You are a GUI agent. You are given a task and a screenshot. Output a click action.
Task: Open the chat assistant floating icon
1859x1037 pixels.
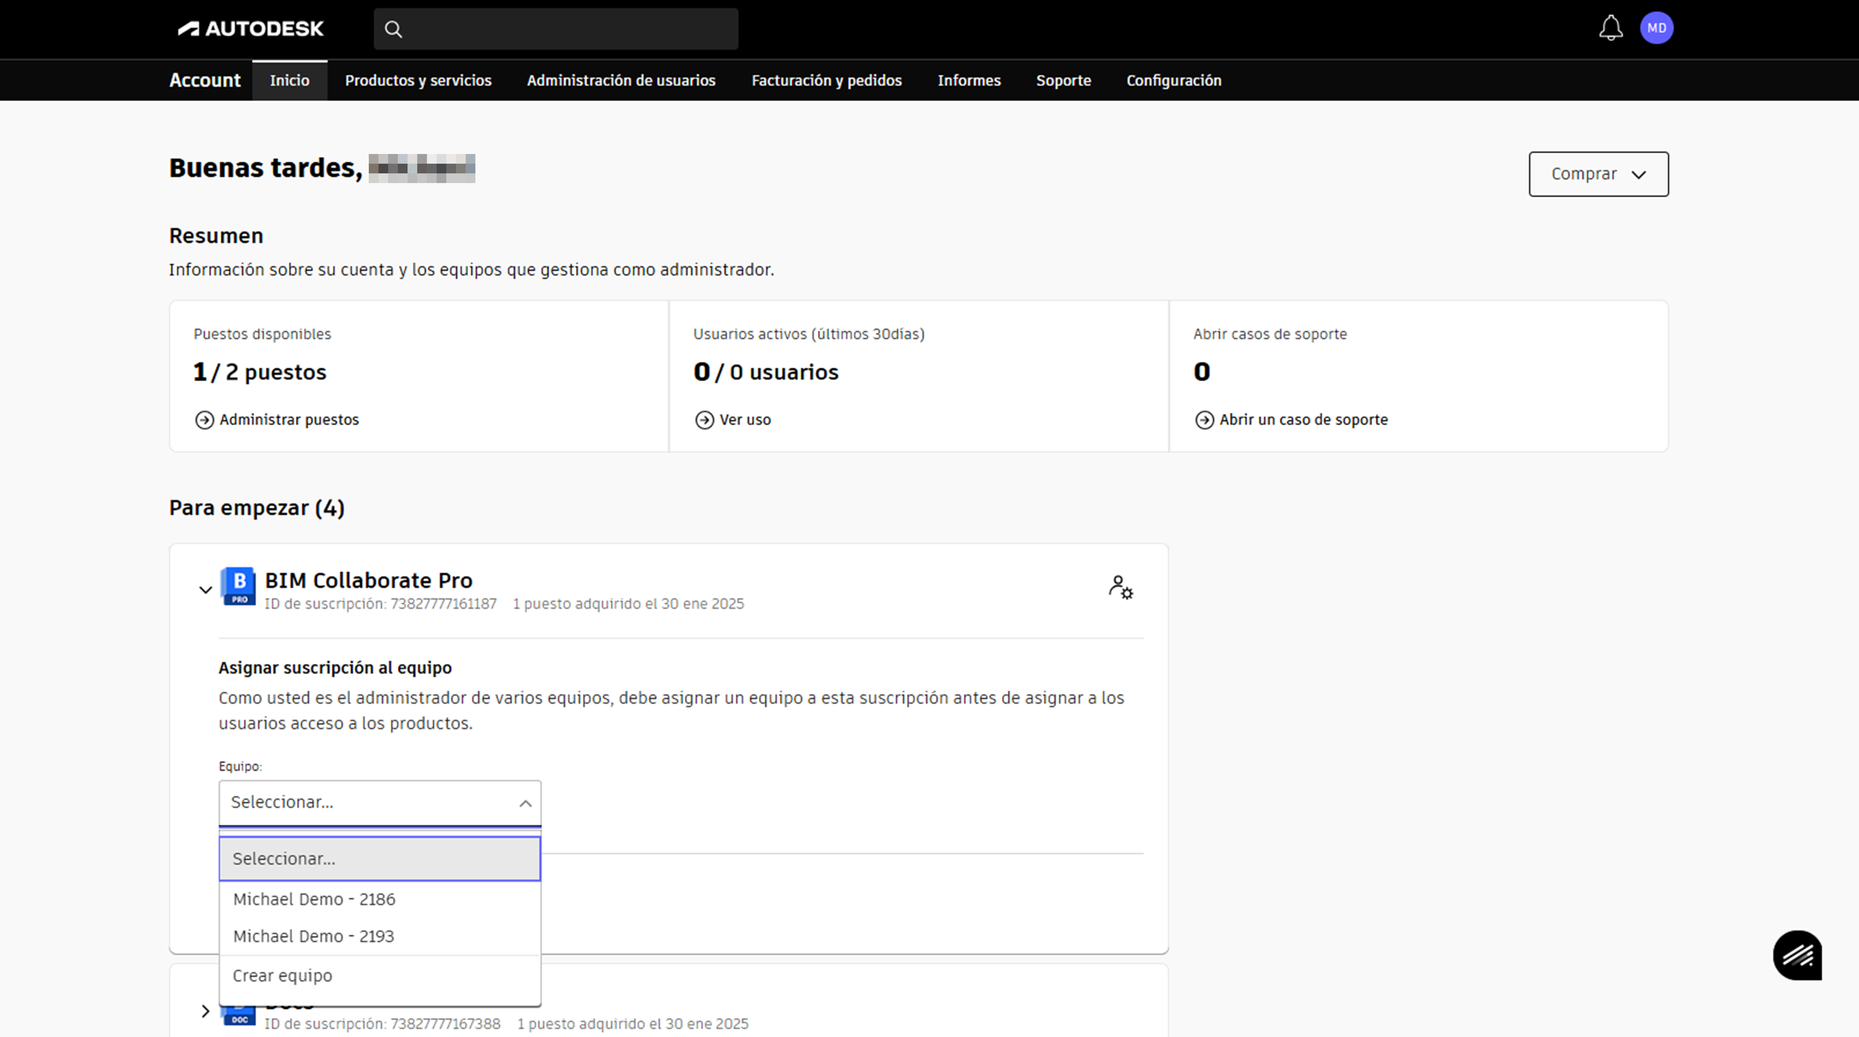1797,955
